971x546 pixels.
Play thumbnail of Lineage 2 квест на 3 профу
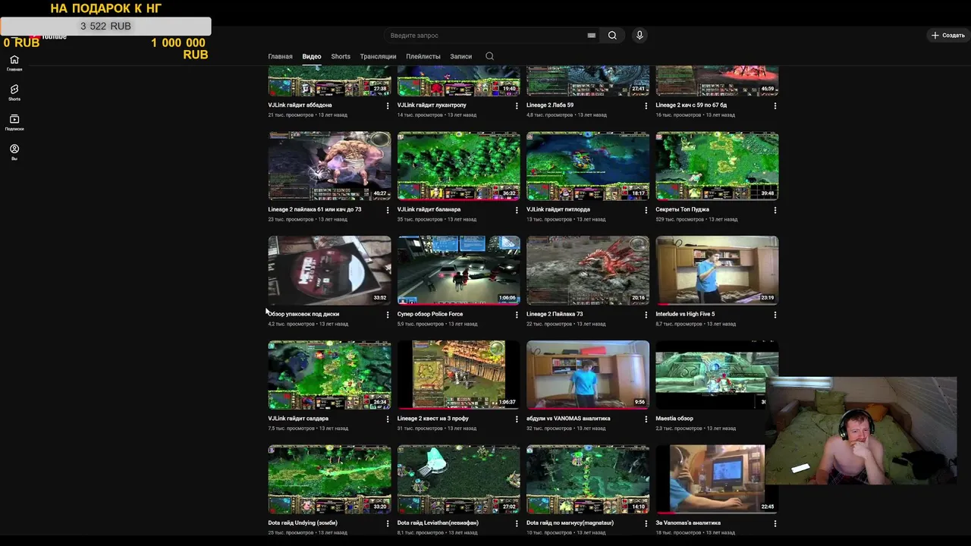point(459,375)
